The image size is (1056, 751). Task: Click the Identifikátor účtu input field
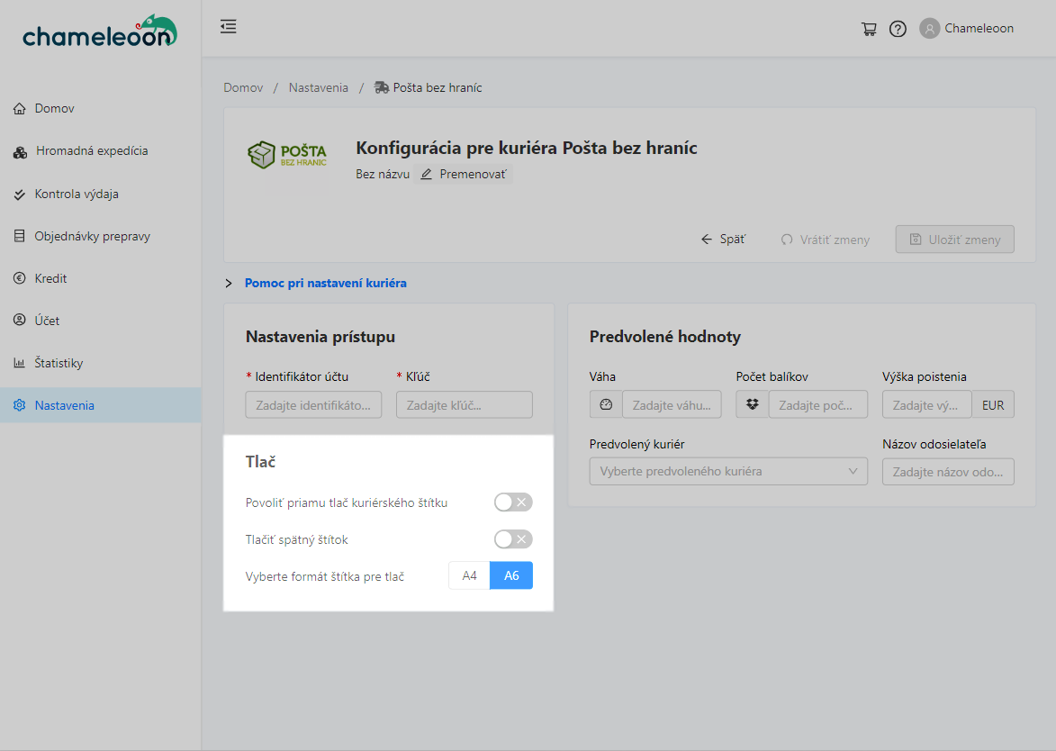pos(313,405)
